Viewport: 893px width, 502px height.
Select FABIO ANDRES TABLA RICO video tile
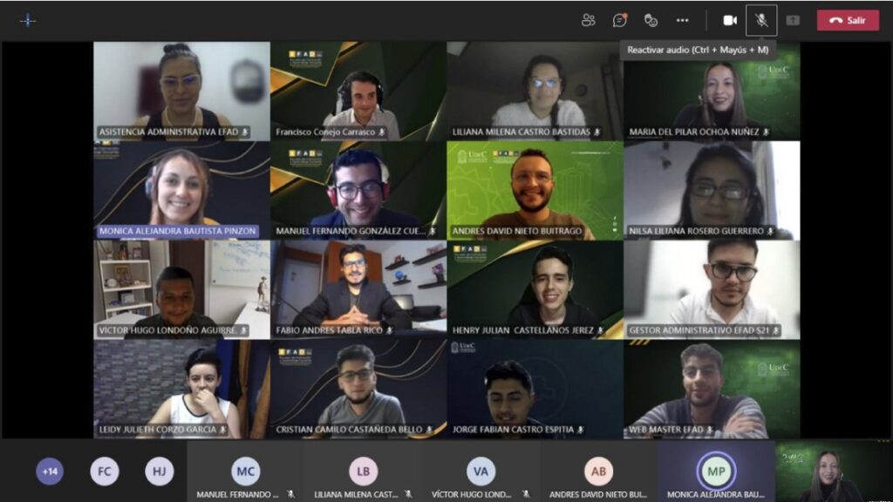(358, 289)
